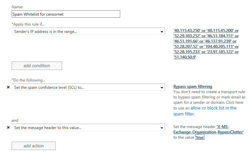Focus the rule Name text field

coord(65,14)
